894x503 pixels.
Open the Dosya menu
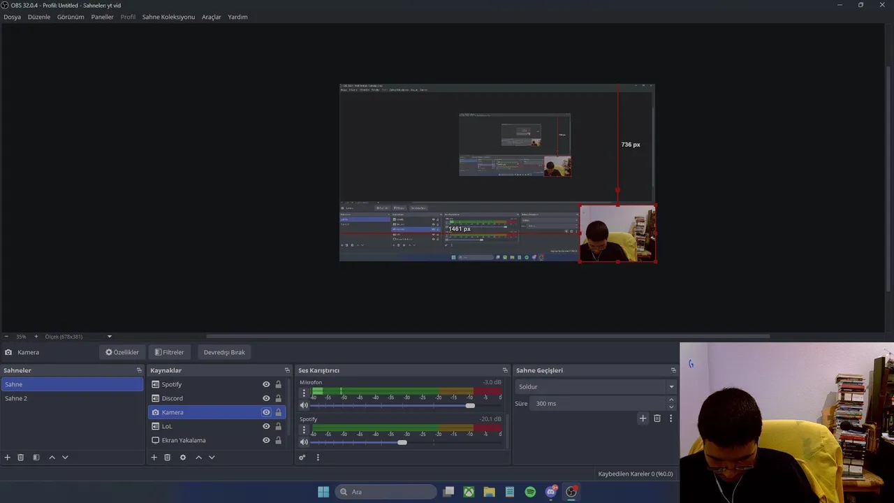coord(12,17)
